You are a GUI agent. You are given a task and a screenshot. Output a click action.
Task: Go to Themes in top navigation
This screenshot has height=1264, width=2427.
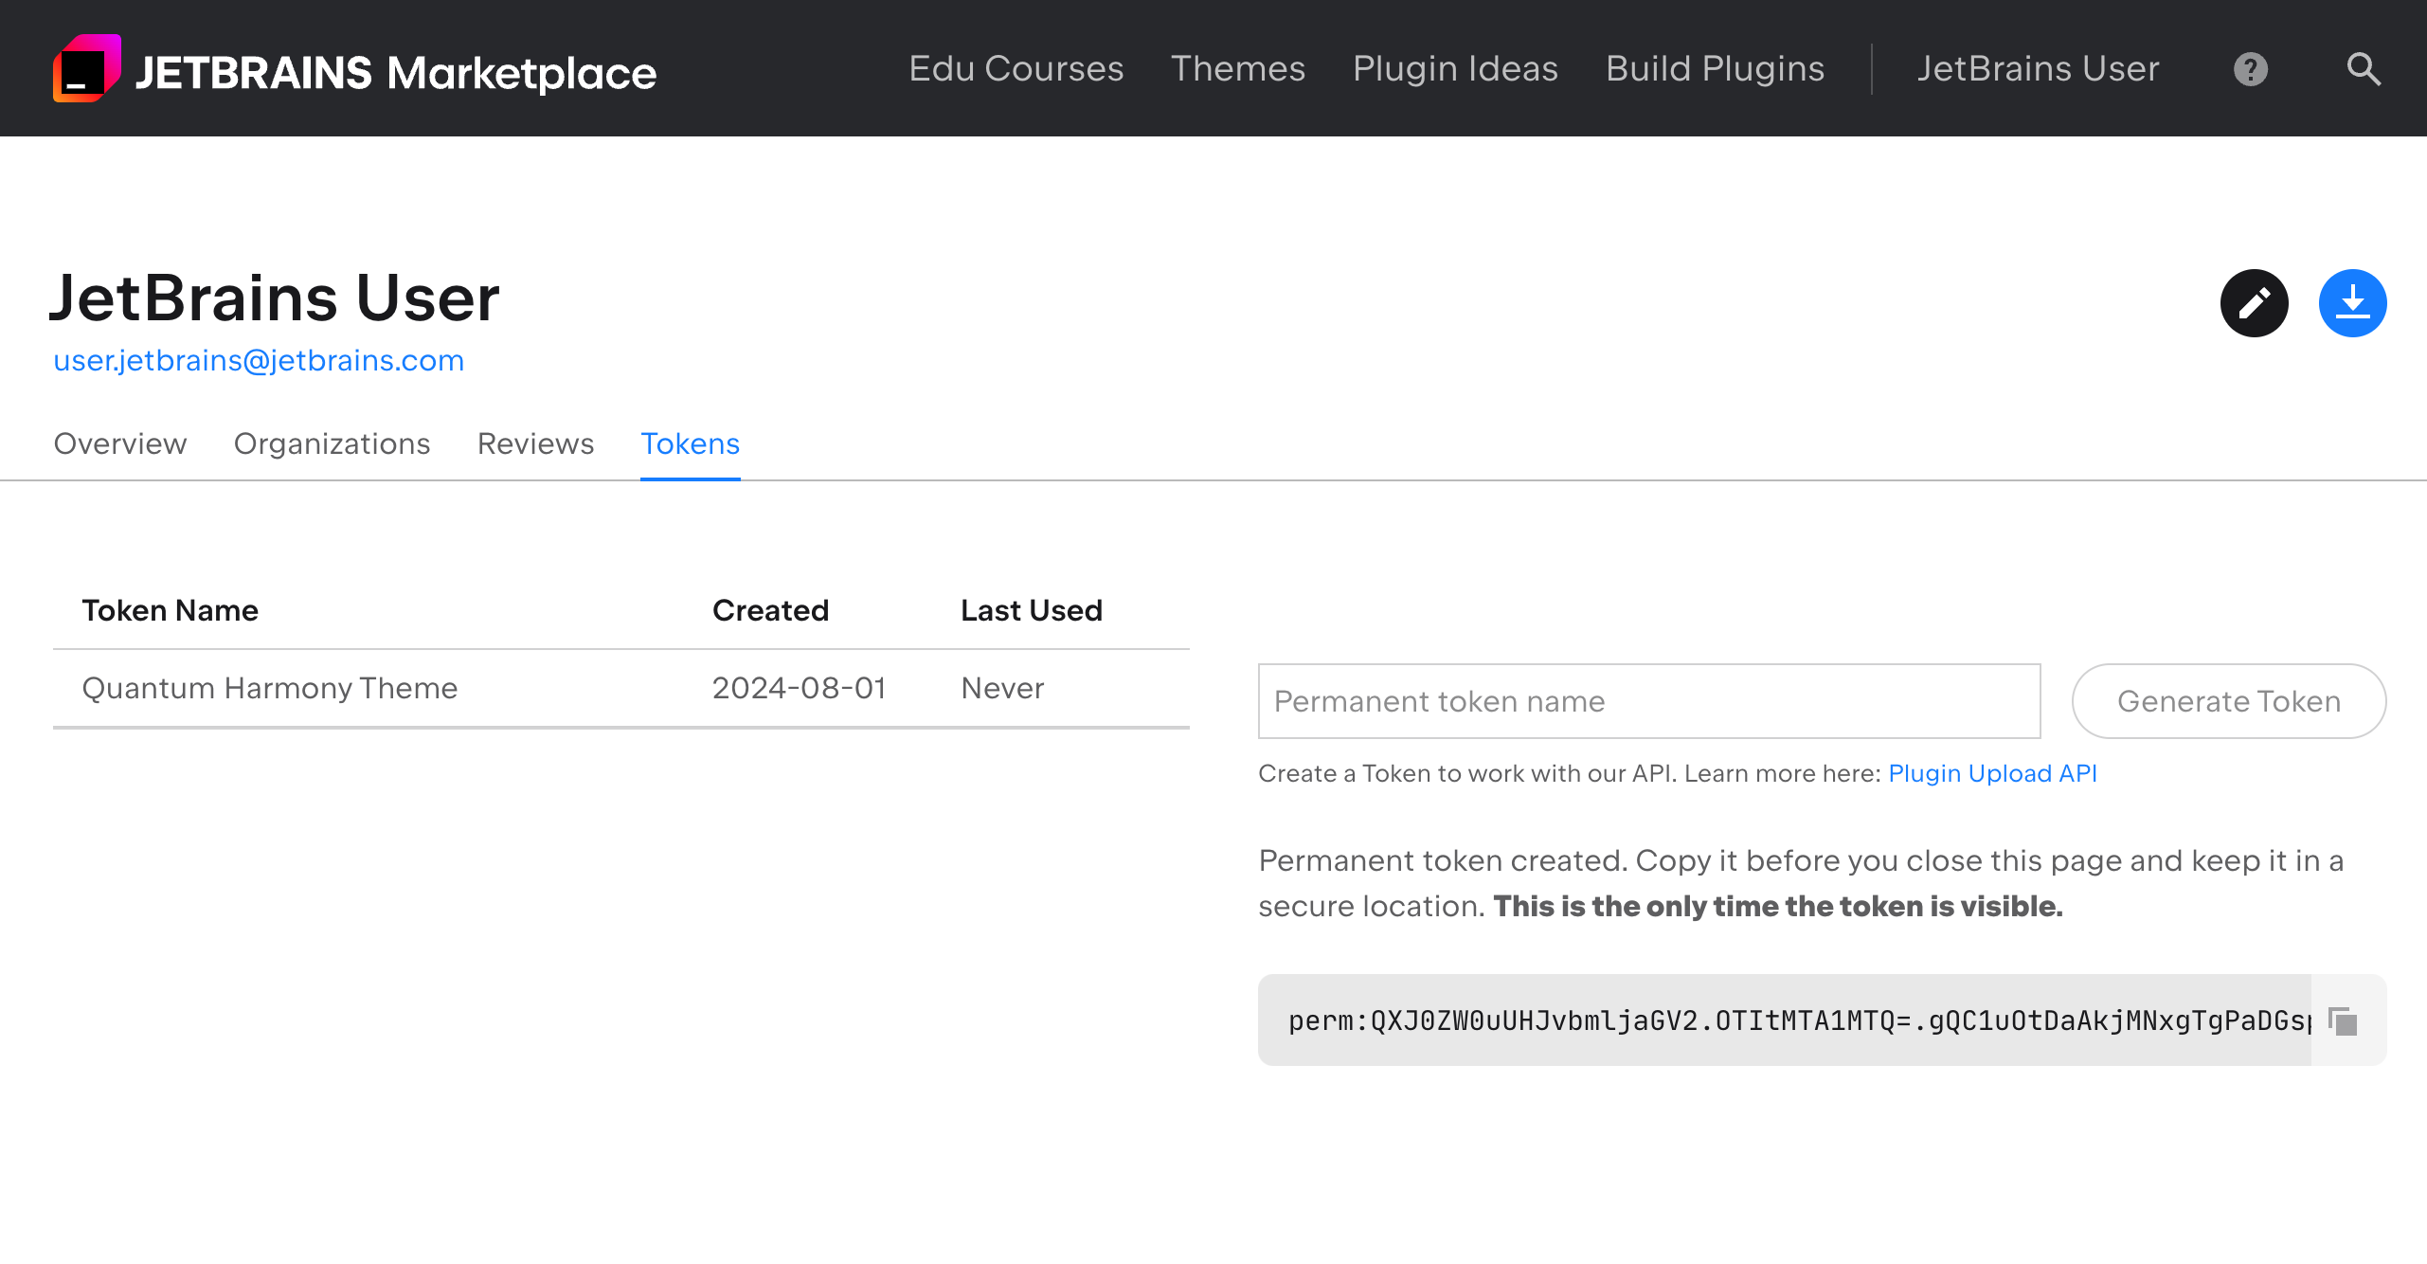pyautogui.click(x=1237, y=69)
